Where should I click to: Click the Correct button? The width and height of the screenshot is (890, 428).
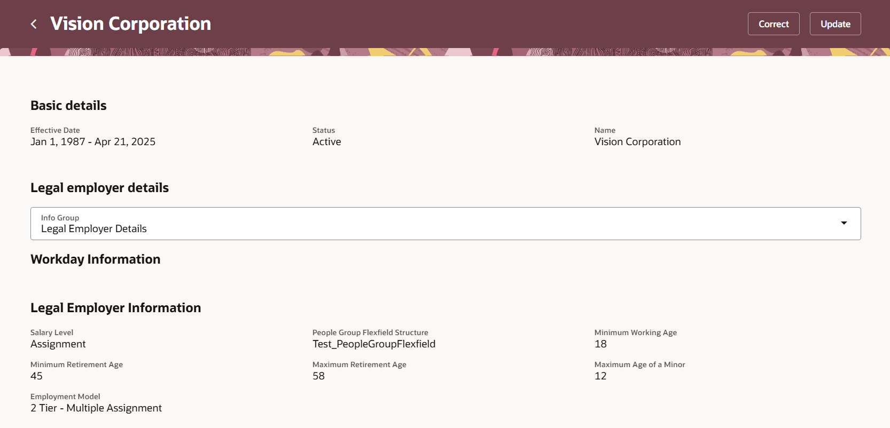(x=774, y=24)
